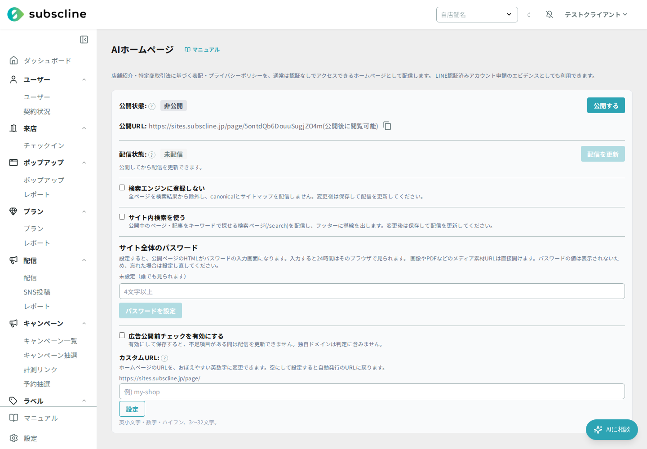Viewport: 647px width, 449px height.
Task: Collapse the ユーザー sidebar section chevron
Action: (x=84, y=79)
